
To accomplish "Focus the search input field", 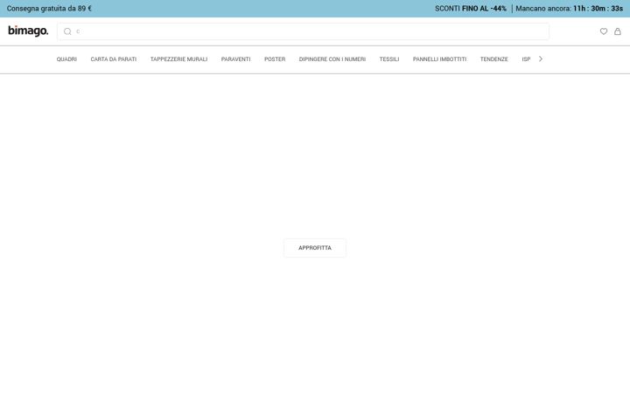I will [x=304, y=31].
